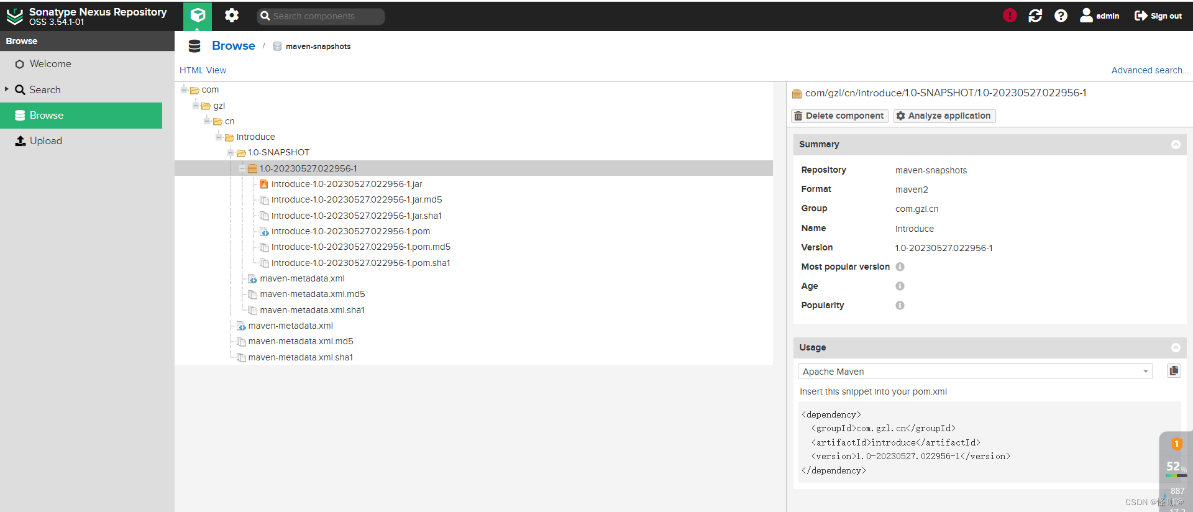Viewport: 1193px width, 512px height.
Task: Collapse the introduce folder node
Action: click(219, 137)
